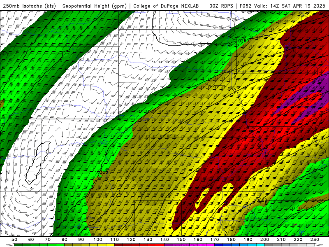Click the 50 value on the colorbar scale
The image size is (329, 247).
[x=14, y=240]
